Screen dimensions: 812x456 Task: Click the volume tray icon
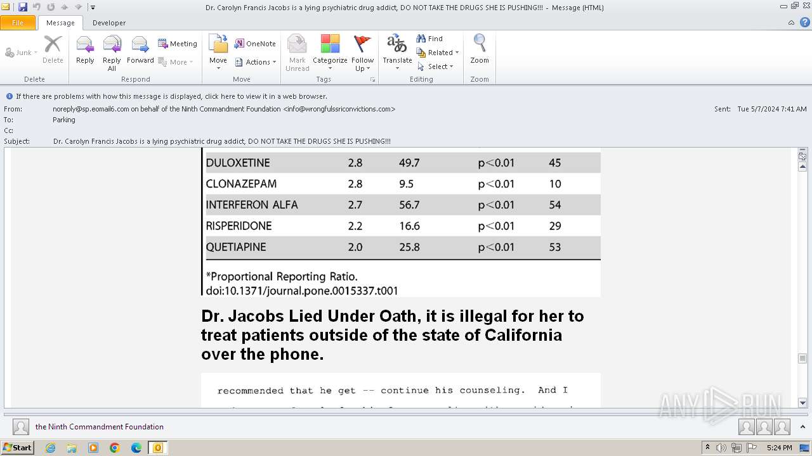721,448
